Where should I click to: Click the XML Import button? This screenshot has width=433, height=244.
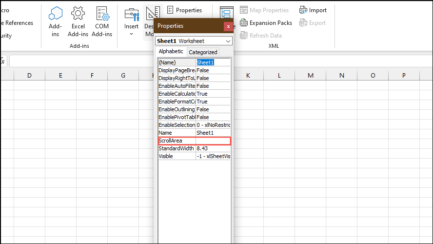(313, 10)
